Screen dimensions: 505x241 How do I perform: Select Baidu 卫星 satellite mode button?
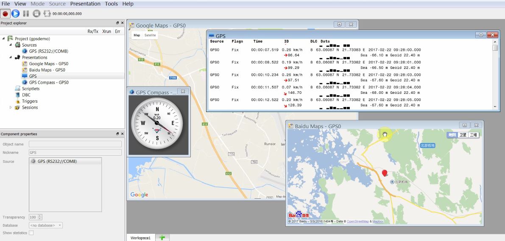[463, 134]
